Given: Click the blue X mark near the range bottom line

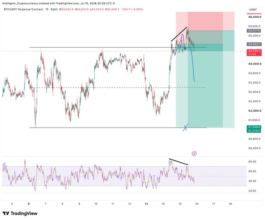Looking at the screenshot, I should point(185,127).
